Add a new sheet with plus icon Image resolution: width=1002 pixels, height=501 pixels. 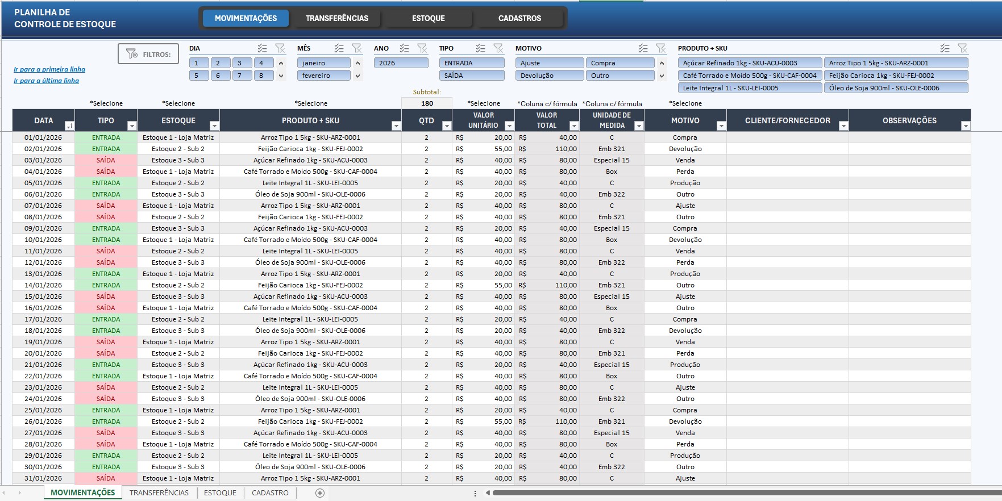(320, 493)
